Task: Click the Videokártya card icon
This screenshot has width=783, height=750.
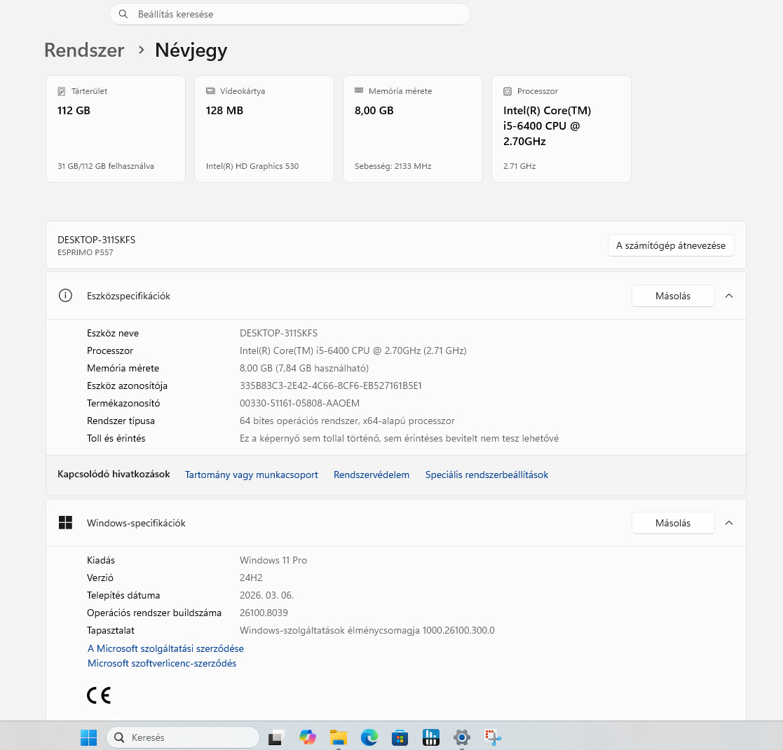Action: point(210,91)
